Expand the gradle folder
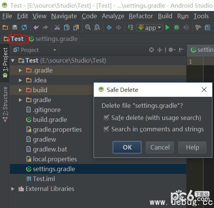 (20, 100)
